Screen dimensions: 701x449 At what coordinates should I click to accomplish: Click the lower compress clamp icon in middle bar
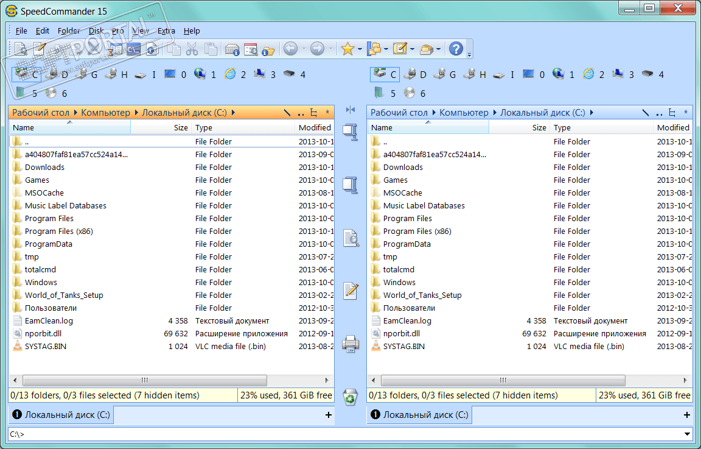(350, 185)
